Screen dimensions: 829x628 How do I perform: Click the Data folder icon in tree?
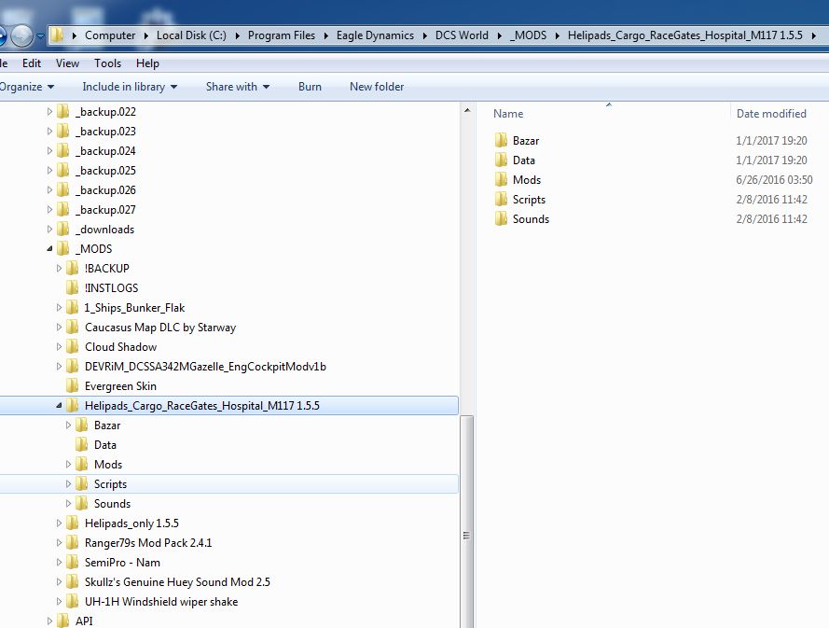click(82, 444)
